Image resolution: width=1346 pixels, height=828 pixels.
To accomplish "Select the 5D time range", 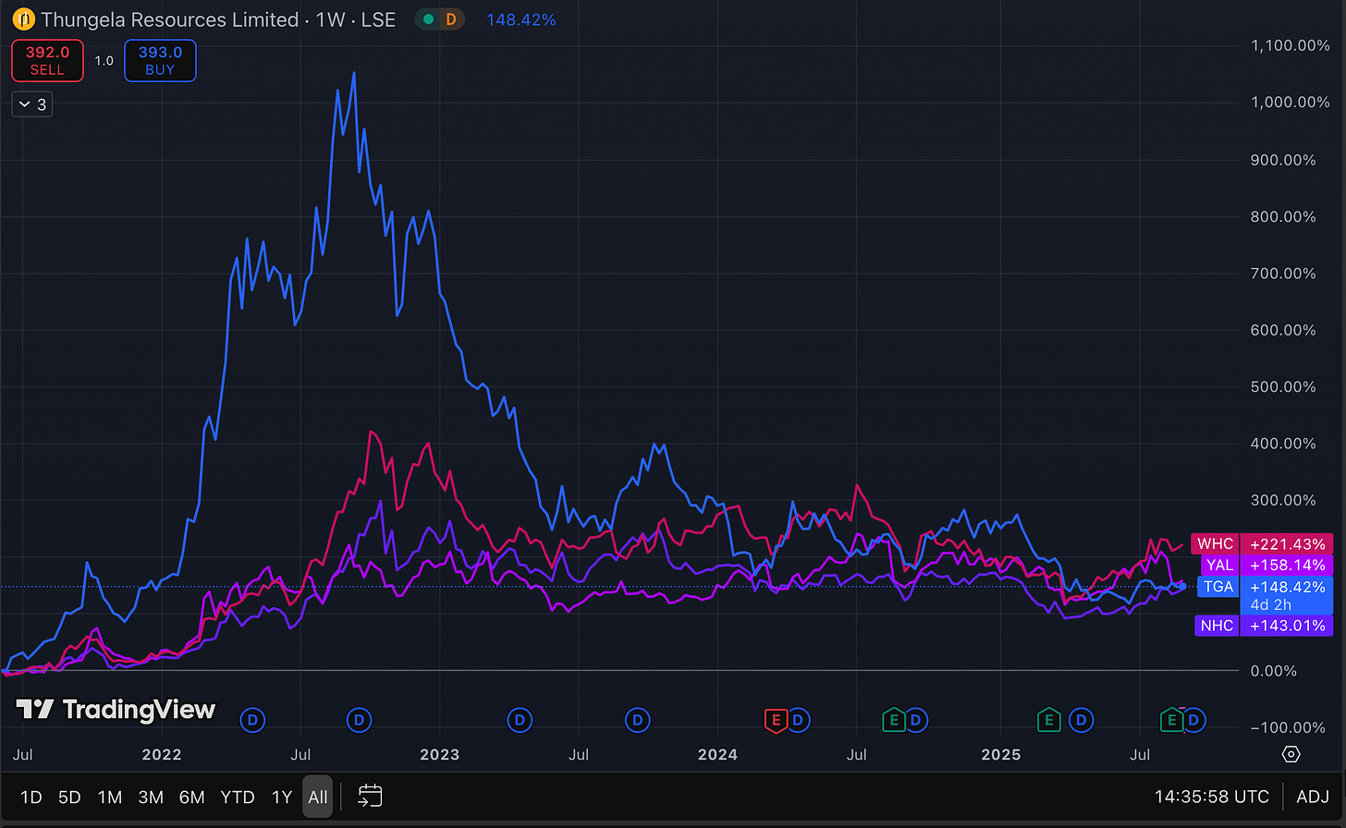I will 69,797.
